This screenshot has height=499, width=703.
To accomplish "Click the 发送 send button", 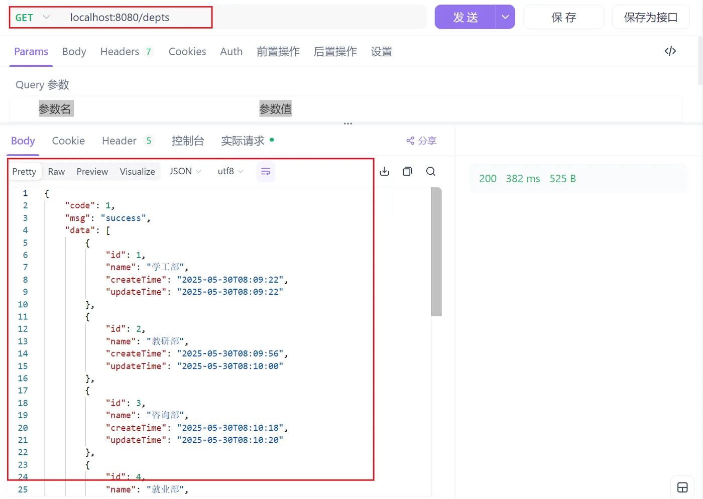I will click(x=465, y=17).
